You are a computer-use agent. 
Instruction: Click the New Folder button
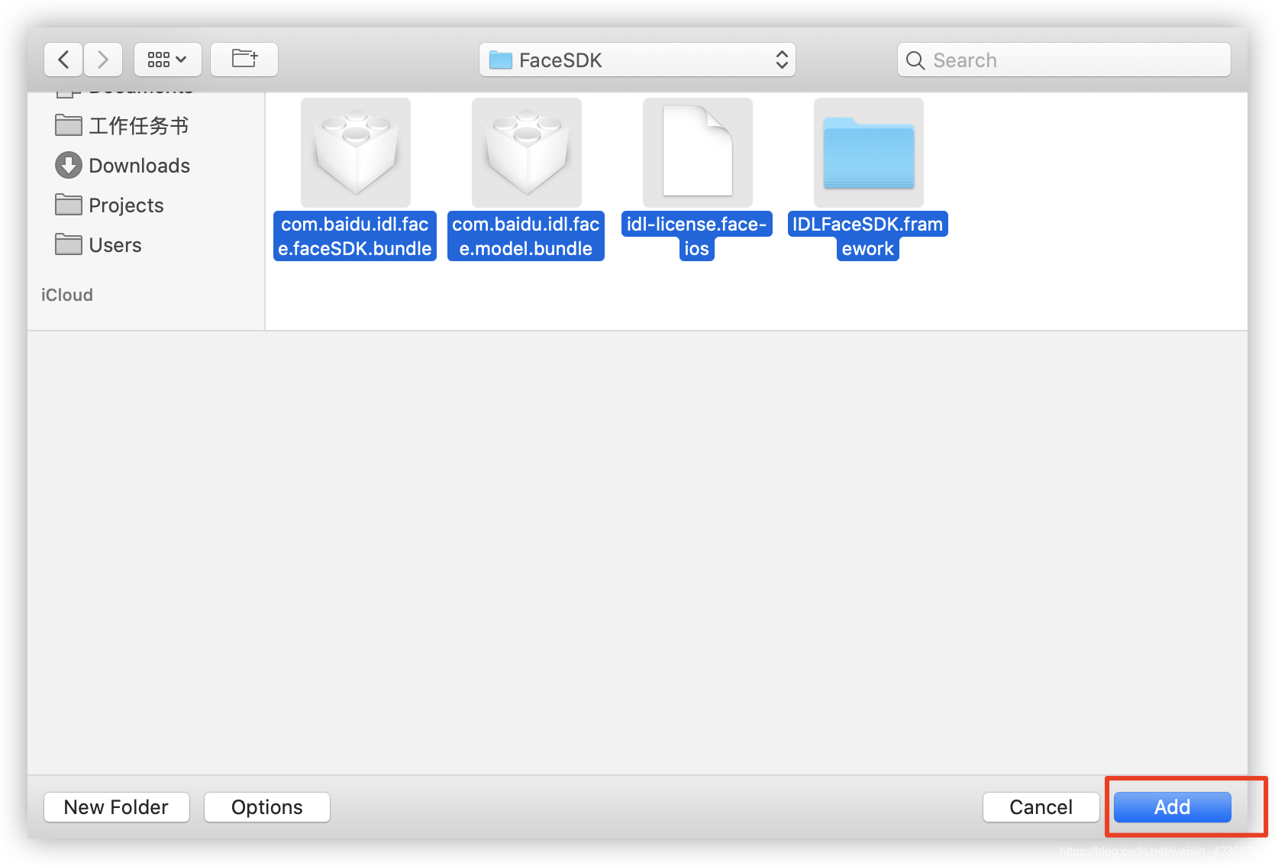tap(117, 807)
